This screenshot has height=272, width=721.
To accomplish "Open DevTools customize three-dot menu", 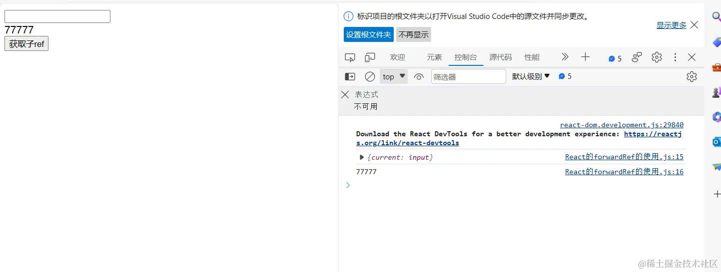I will pos(675,57).
